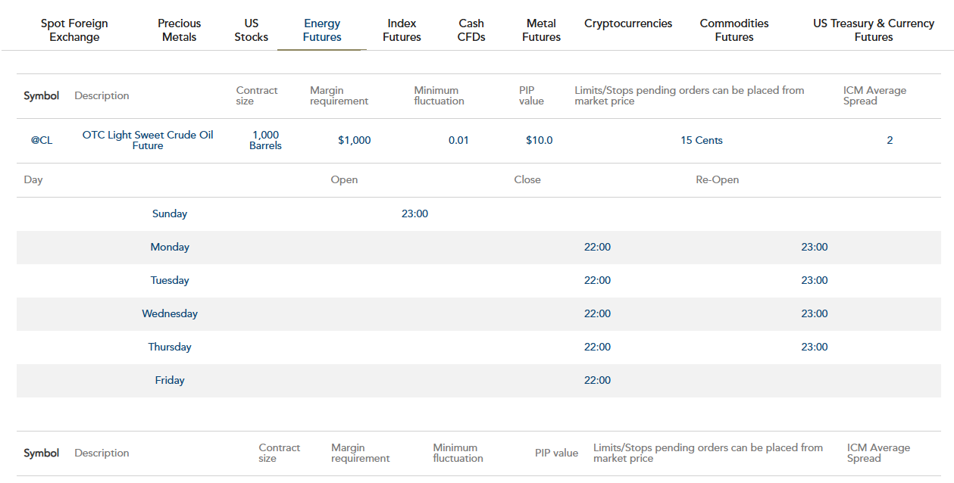Open the Commodities Futures tab
954x483 pixels.
734,30
